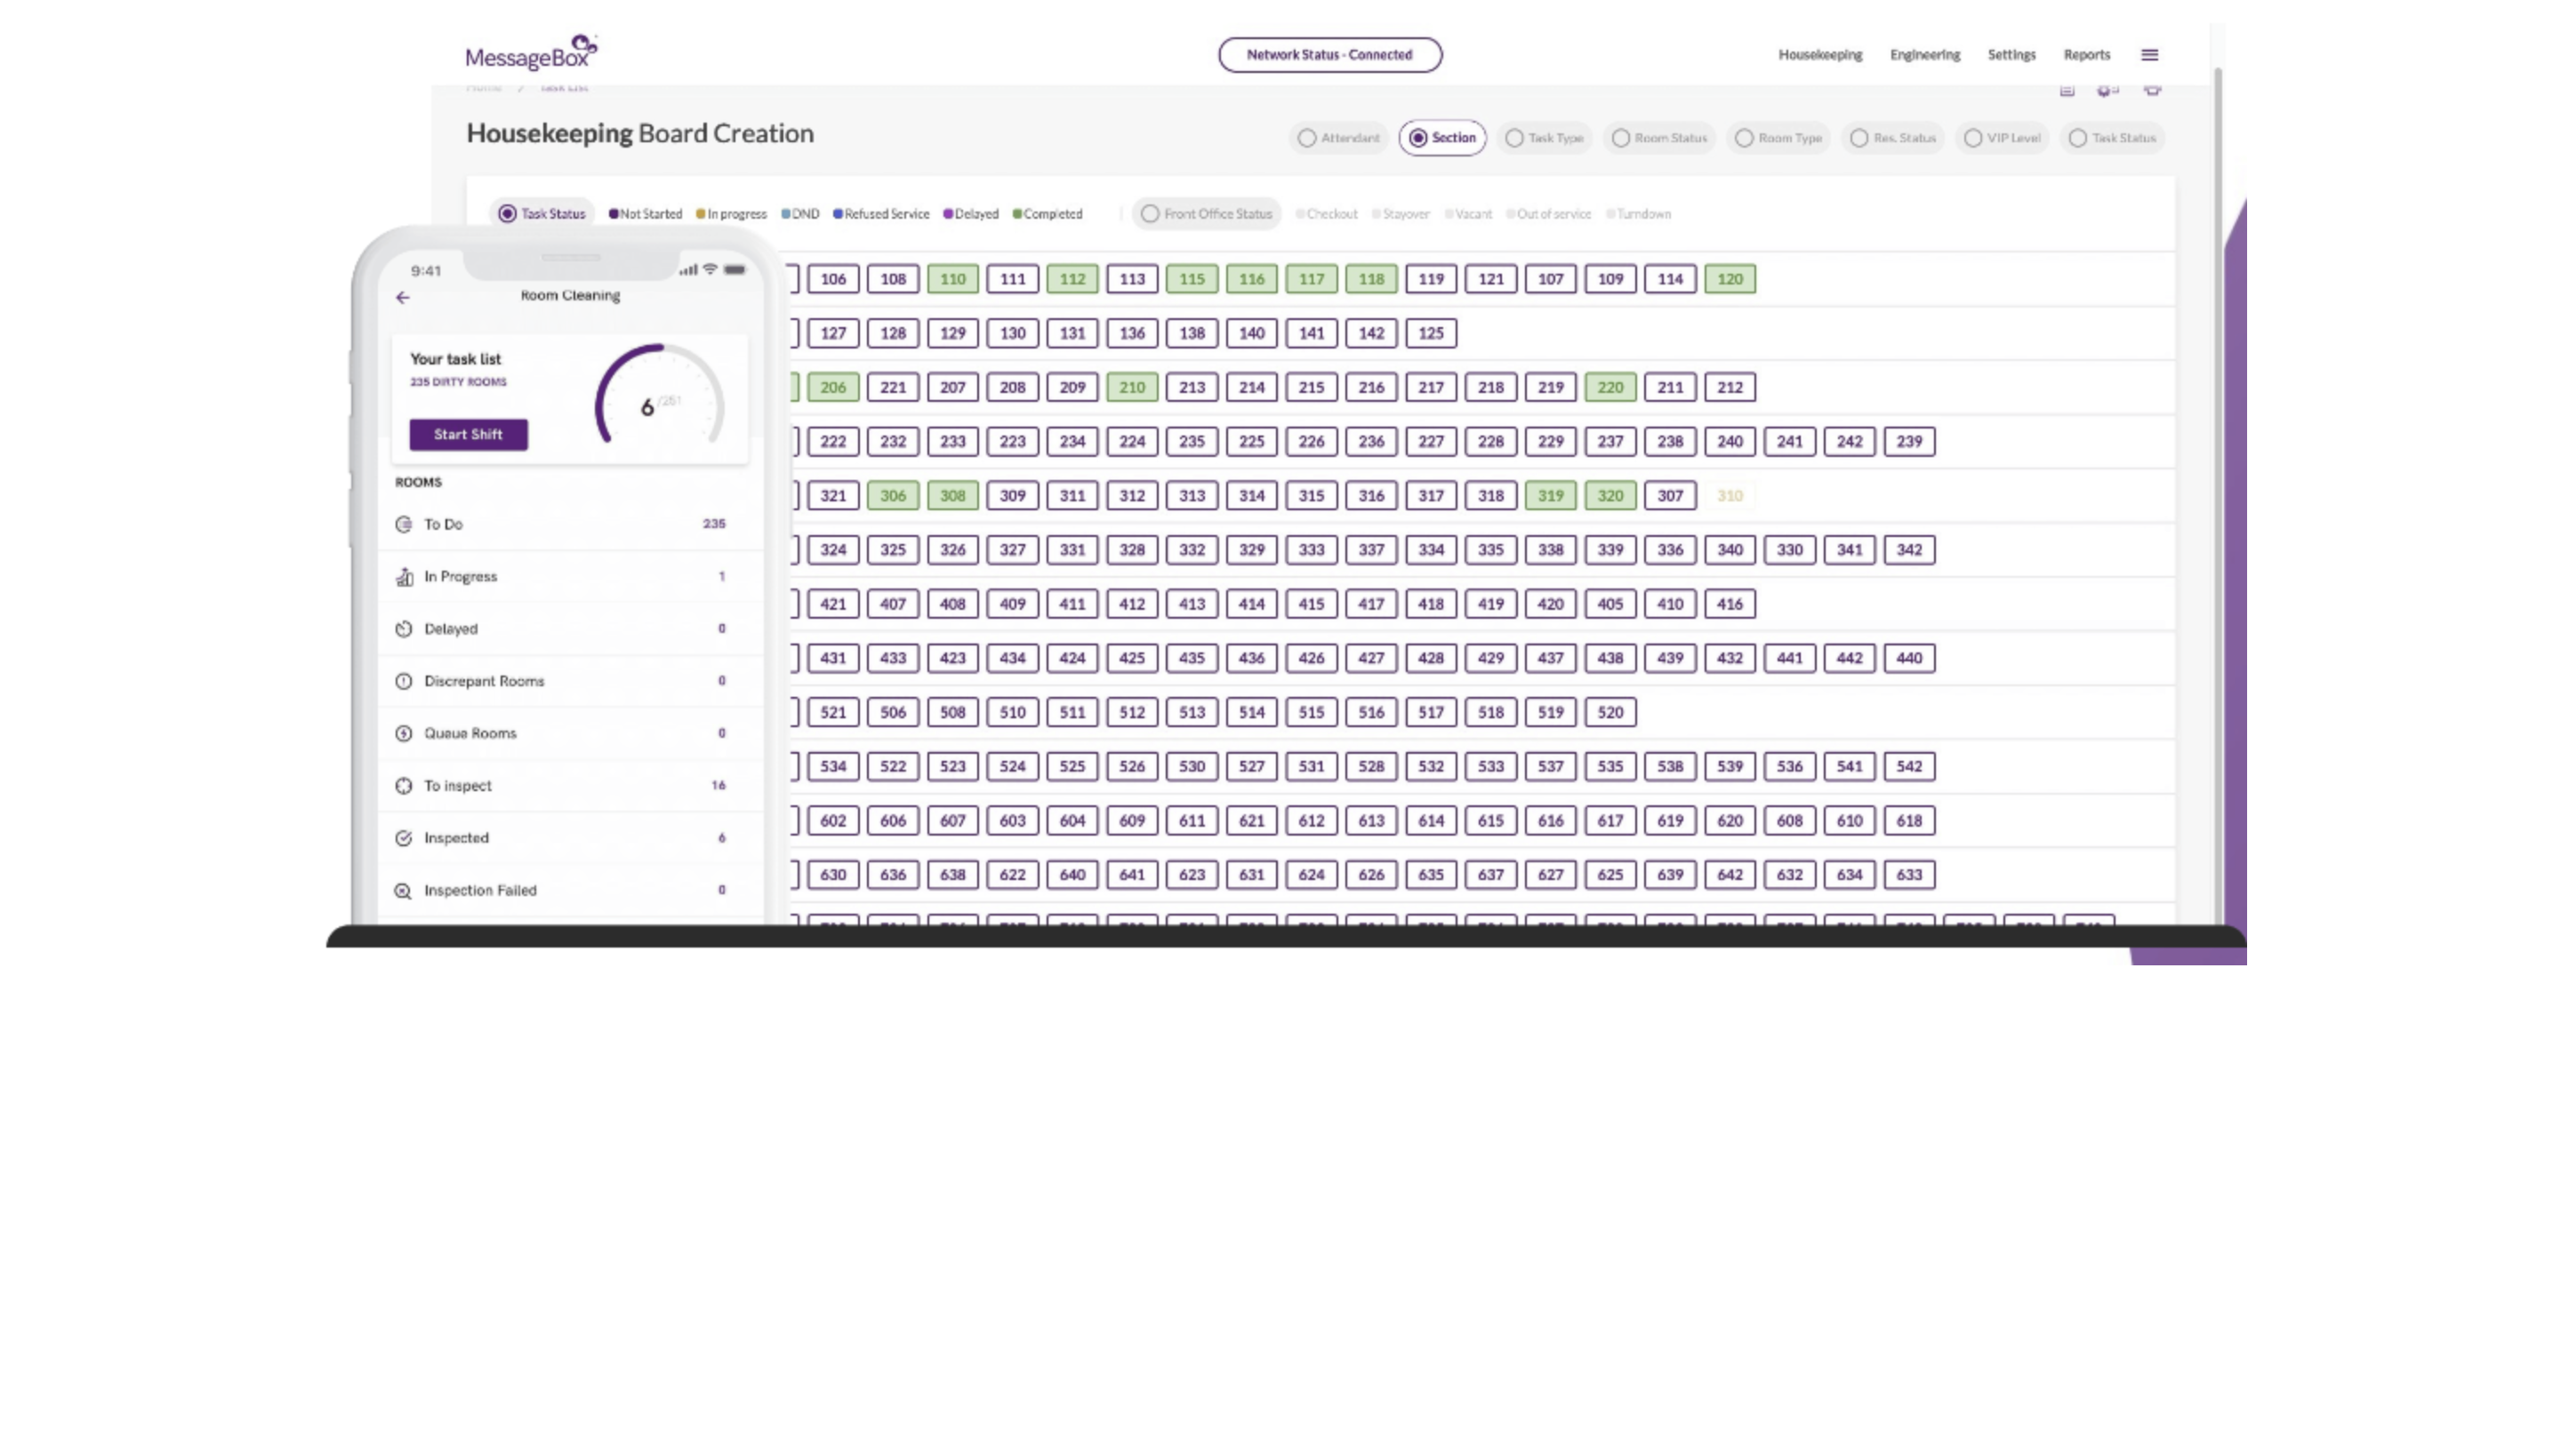Screen dimensions: 2561x1456
Task: Tap the back arrow in Room Cleaning
Action: point(402,297)
